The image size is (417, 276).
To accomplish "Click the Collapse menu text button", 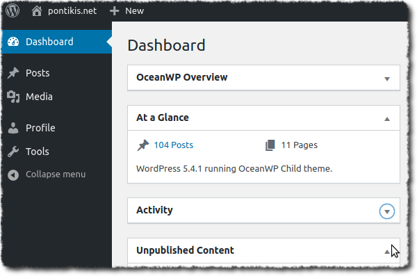I will (x=56, y=174).
